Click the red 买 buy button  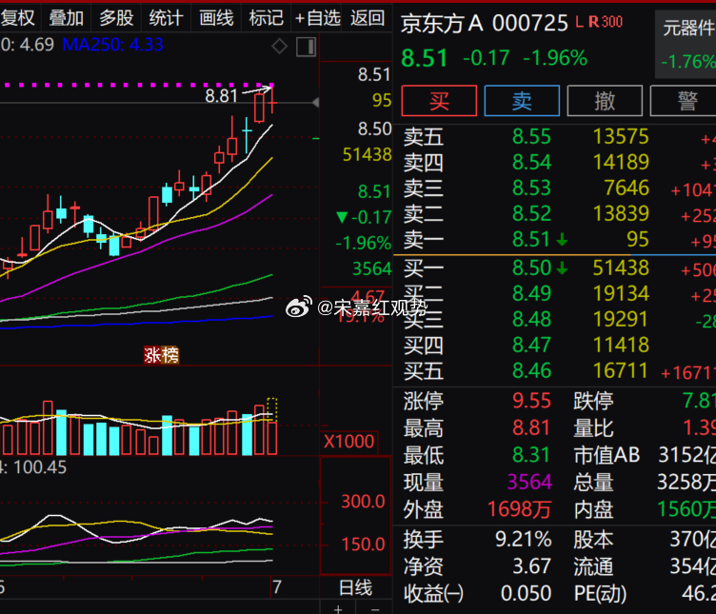(439, 101)
